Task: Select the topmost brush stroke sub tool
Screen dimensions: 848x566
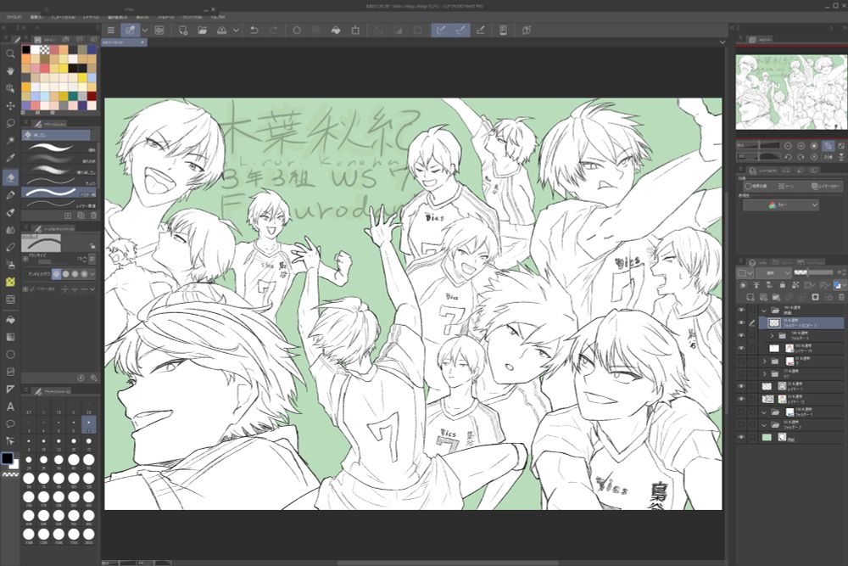Action: pyautogui.click(x=59, y=148)
